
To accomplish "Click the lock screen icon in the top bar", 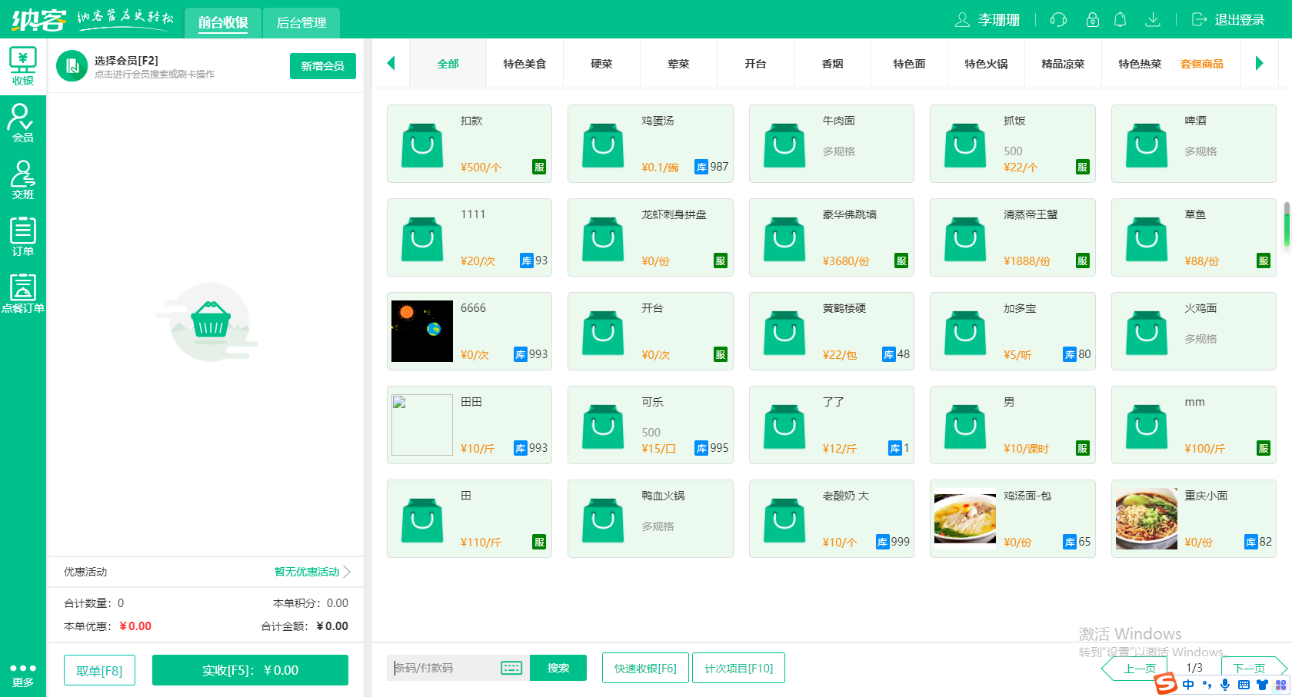I will 1092,20.
